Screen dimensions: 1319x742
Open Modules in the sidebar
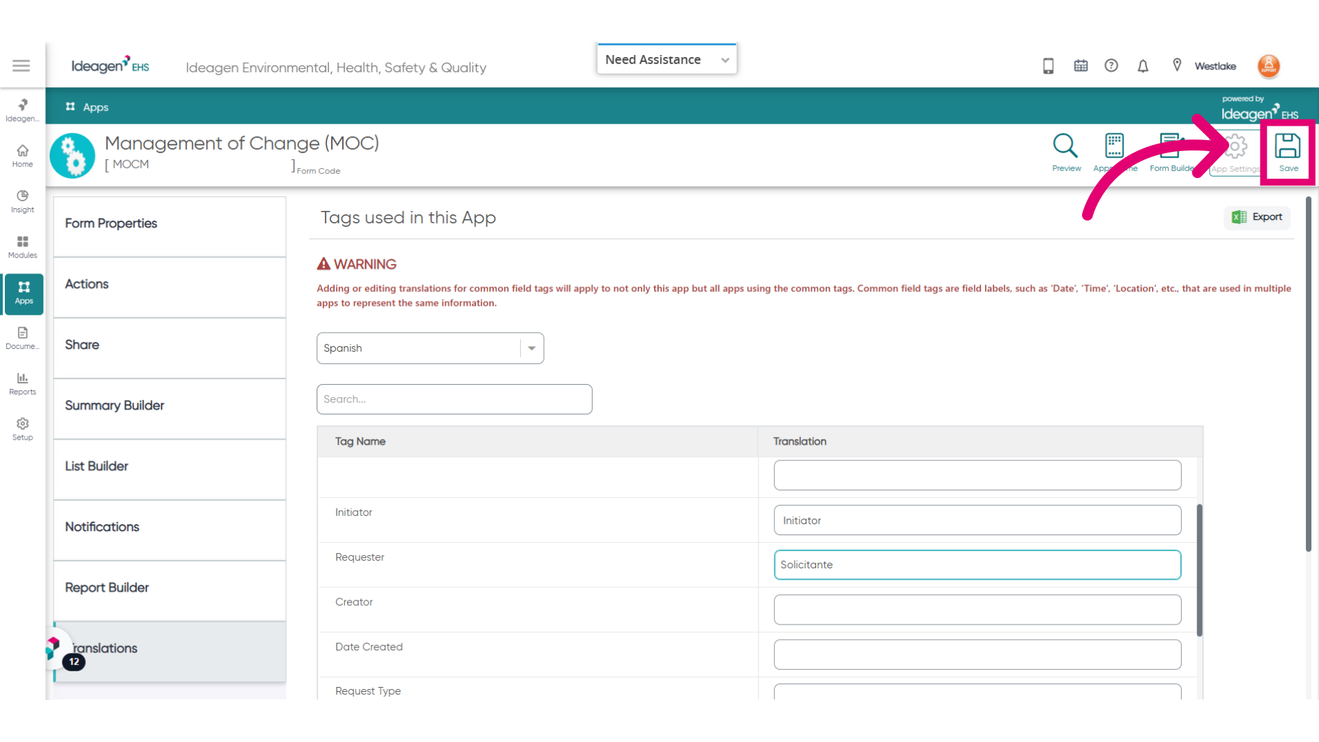point(23,247)
